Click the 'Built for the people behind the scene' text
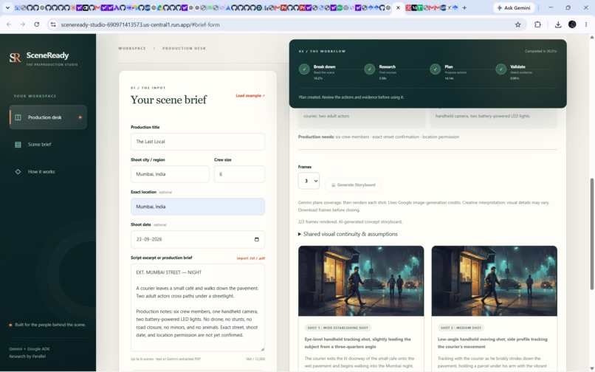 click(50, 325)
